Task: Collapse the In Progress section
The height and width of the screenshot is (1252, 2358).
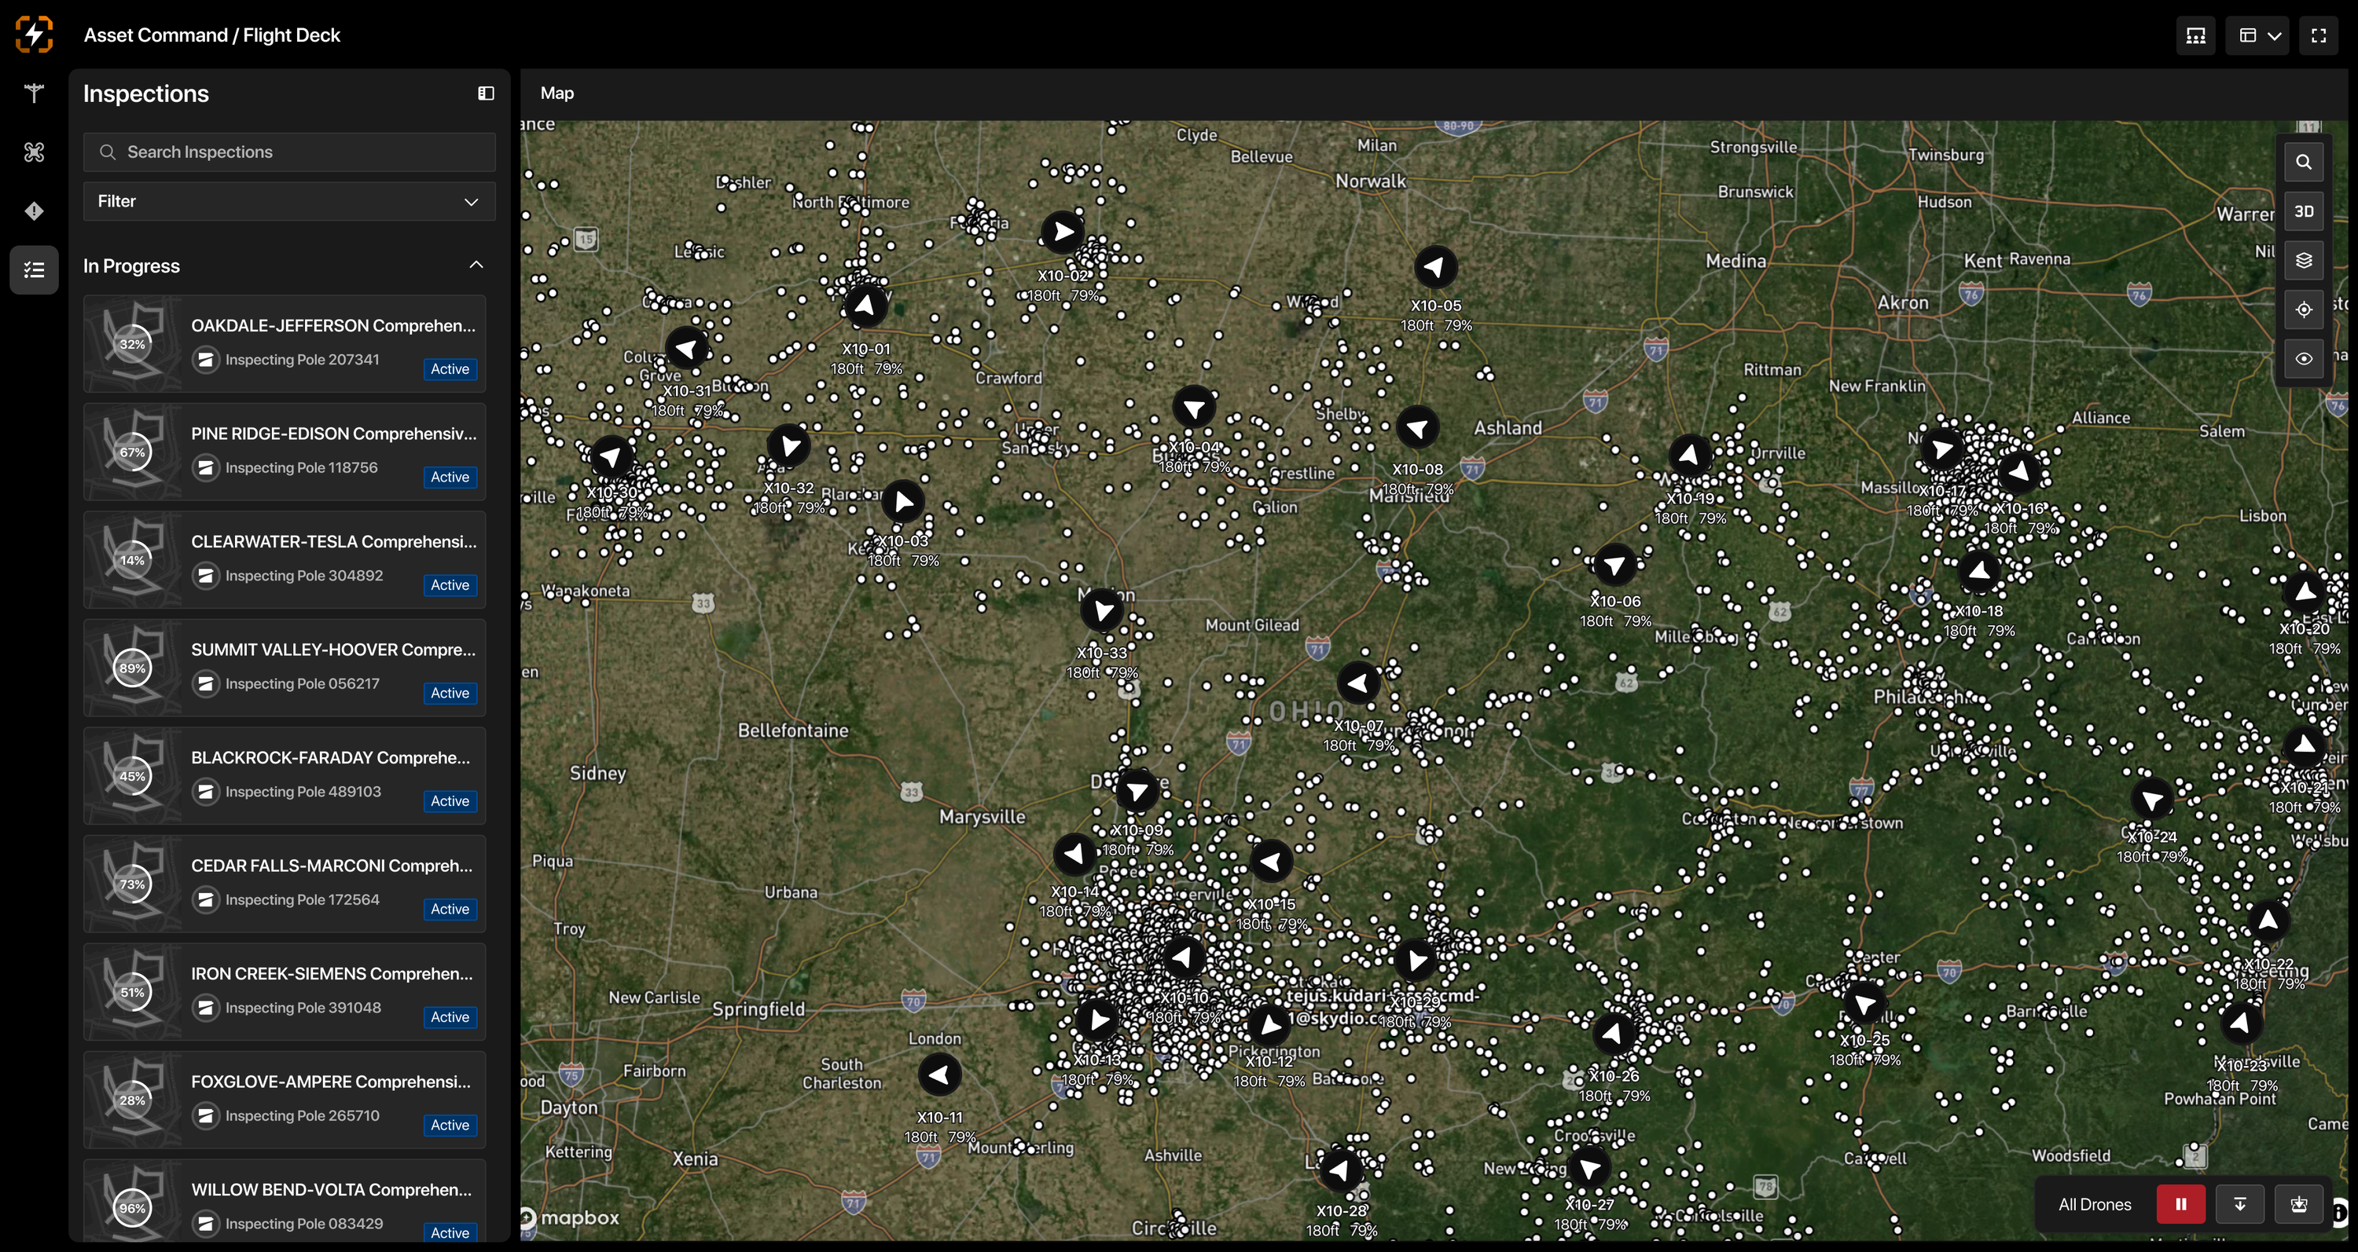Action: [x=476, y=265]
